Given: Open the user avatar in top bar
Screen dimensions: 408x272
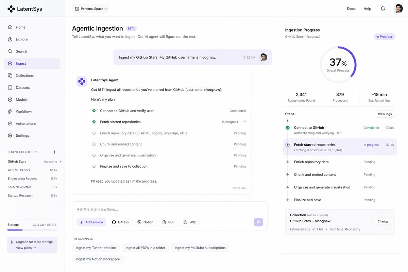Looking at the screenshot, I should coord(398,8).
